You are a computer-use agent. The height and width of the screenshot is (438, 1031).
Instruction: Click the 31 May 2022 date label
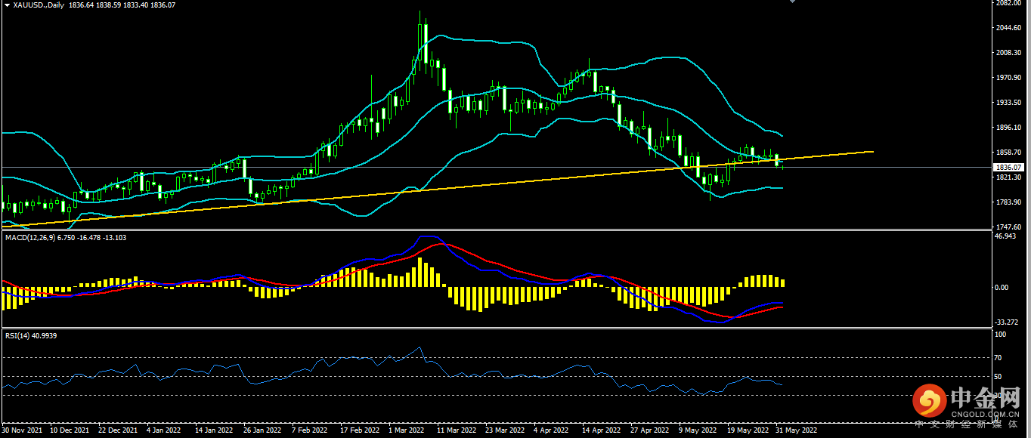(797, 430)
